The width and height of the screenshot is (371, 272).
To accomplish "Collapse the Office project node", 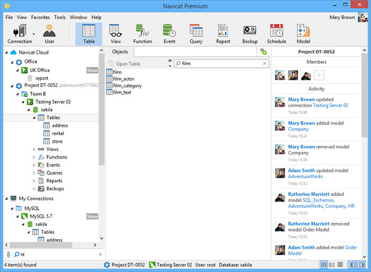I will pyautogui.click(x=12, y=62).
